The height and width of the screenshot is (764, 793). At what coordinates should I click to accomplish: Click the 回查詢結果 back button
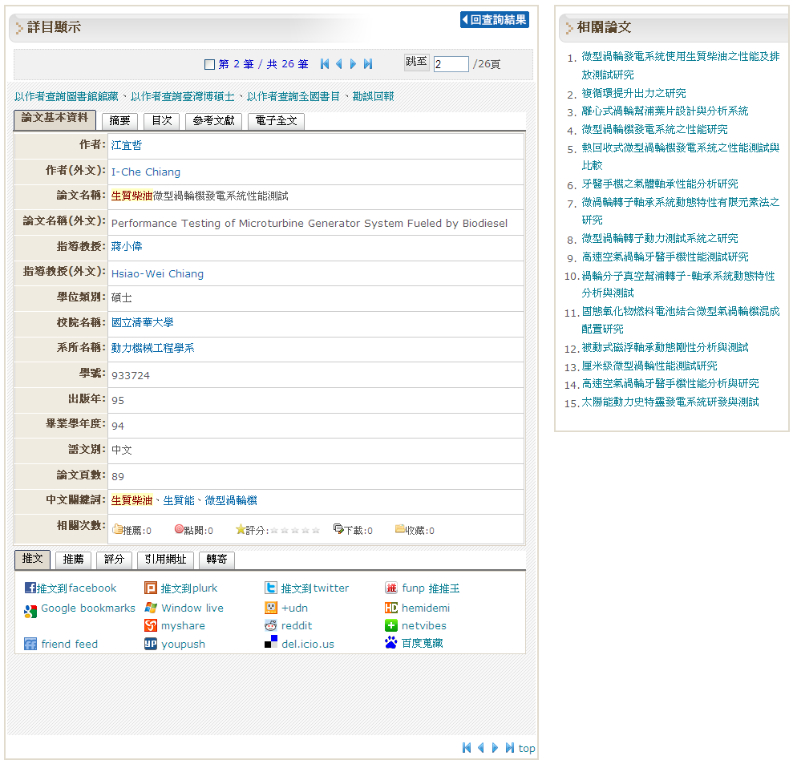pos(495,20)
